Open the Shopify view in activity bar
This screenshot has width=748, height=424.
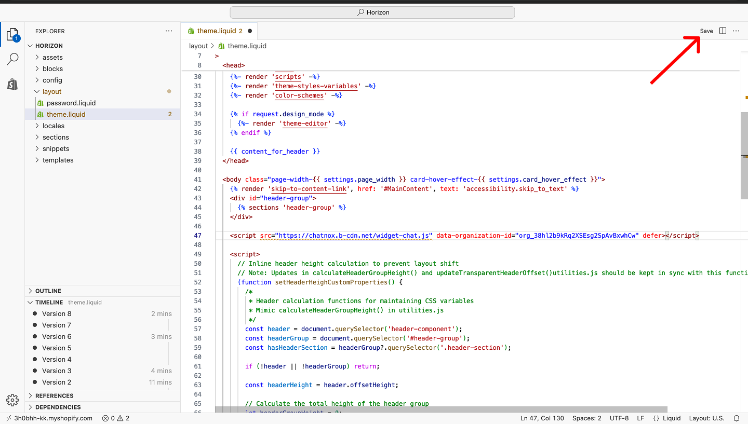(x=12, y=84)
